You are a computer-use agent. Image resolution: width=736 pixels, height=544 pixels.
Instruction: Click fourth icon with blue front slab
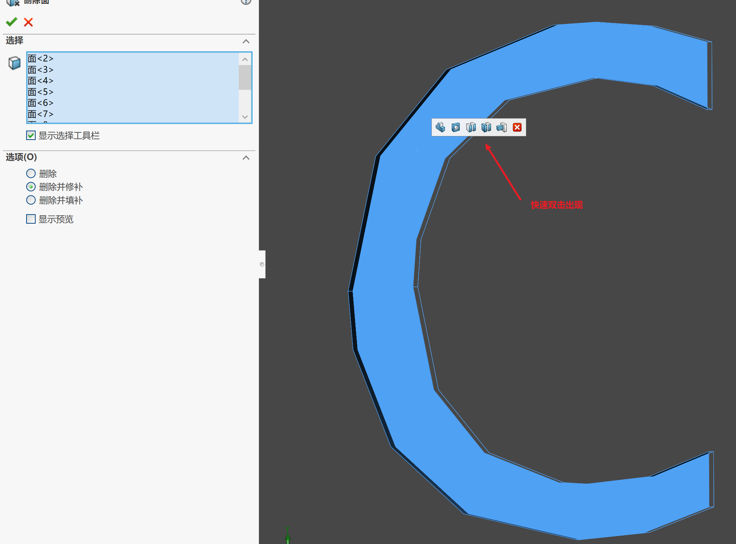coord(486,127)
